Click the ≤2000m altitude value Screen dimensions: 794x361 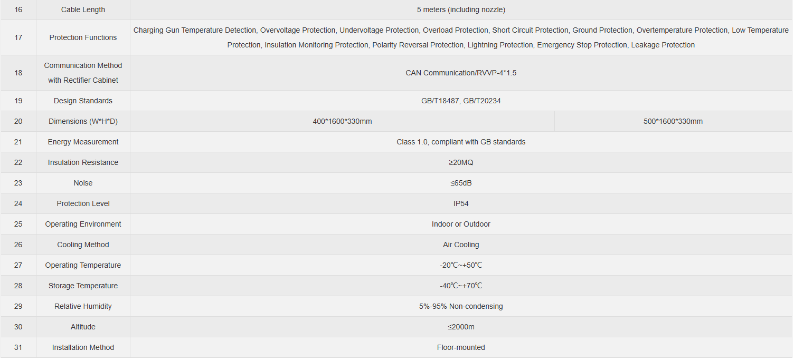461,327
